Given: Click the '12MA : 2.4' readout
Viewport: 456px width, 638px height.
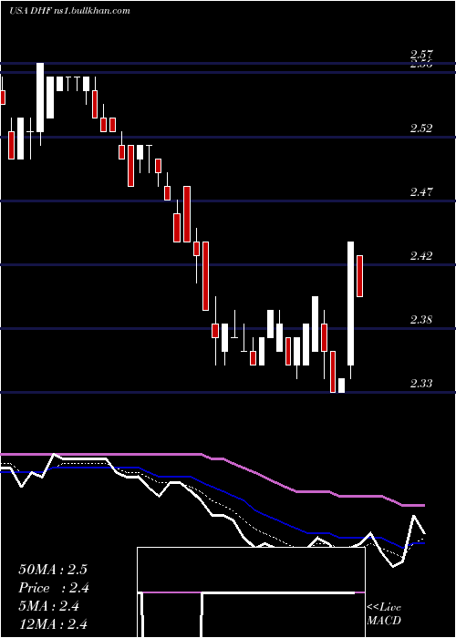Looking at the screenshot, I should (53, 624).
